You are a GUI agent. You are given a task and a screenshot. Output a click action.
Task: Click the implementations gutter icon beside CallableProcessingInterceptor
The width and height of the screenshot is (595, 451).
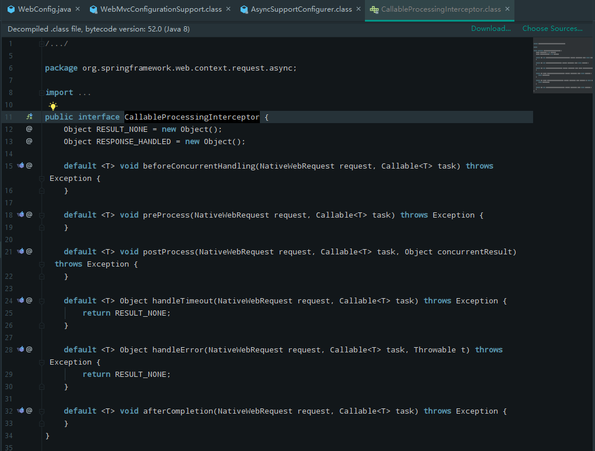click(x=28, y=117)
